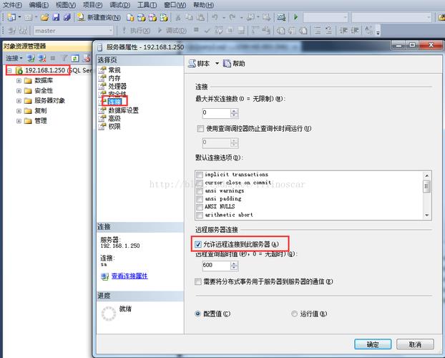The height and width of the screenshot is (358, 445).
Task: Click the Analysis Services XMLA Query icon
Action: [163, 18]
